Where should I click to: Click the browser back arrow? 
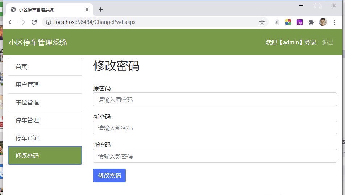[x=11, y=22]
